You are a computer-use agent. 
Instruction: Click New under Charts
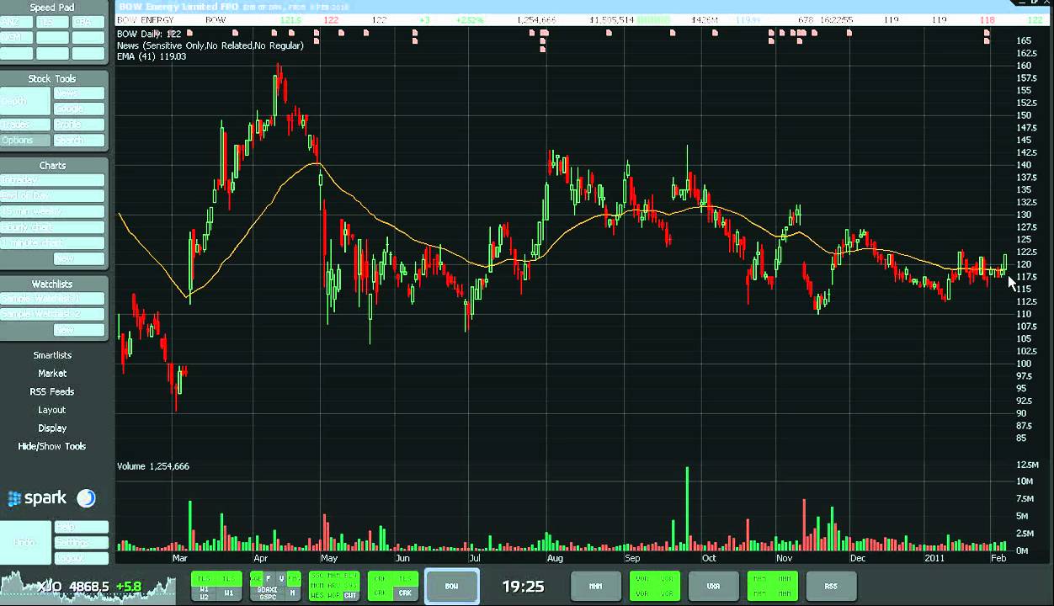point(79,259)
